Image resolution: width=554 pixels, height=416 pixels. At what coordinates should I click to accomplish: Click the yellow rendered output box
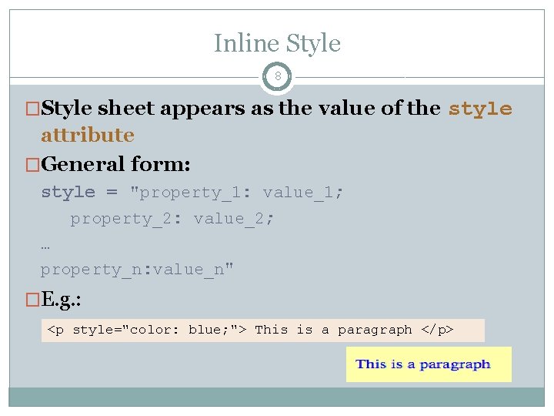(x=429, y=364)
